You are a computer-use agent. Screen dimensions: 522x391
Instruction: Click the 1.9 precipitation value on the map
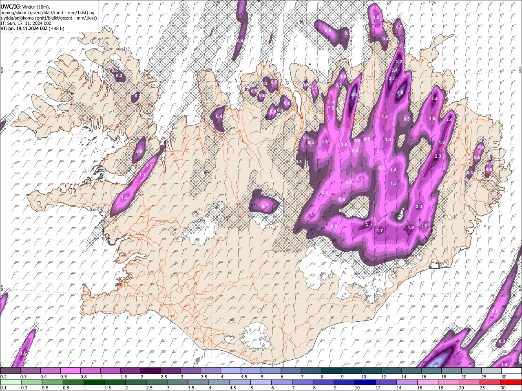[411, 227]
